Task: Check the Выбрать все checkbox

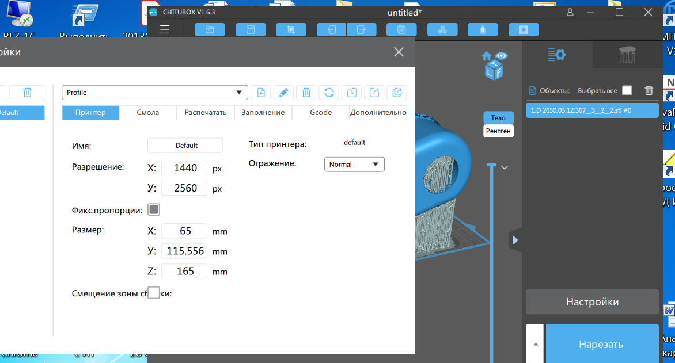Action: coord(627,90)
